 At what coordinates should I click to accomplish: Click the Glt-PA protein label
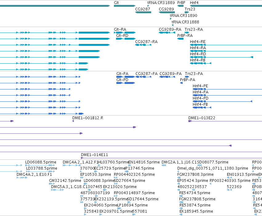(x=122, y=73)
